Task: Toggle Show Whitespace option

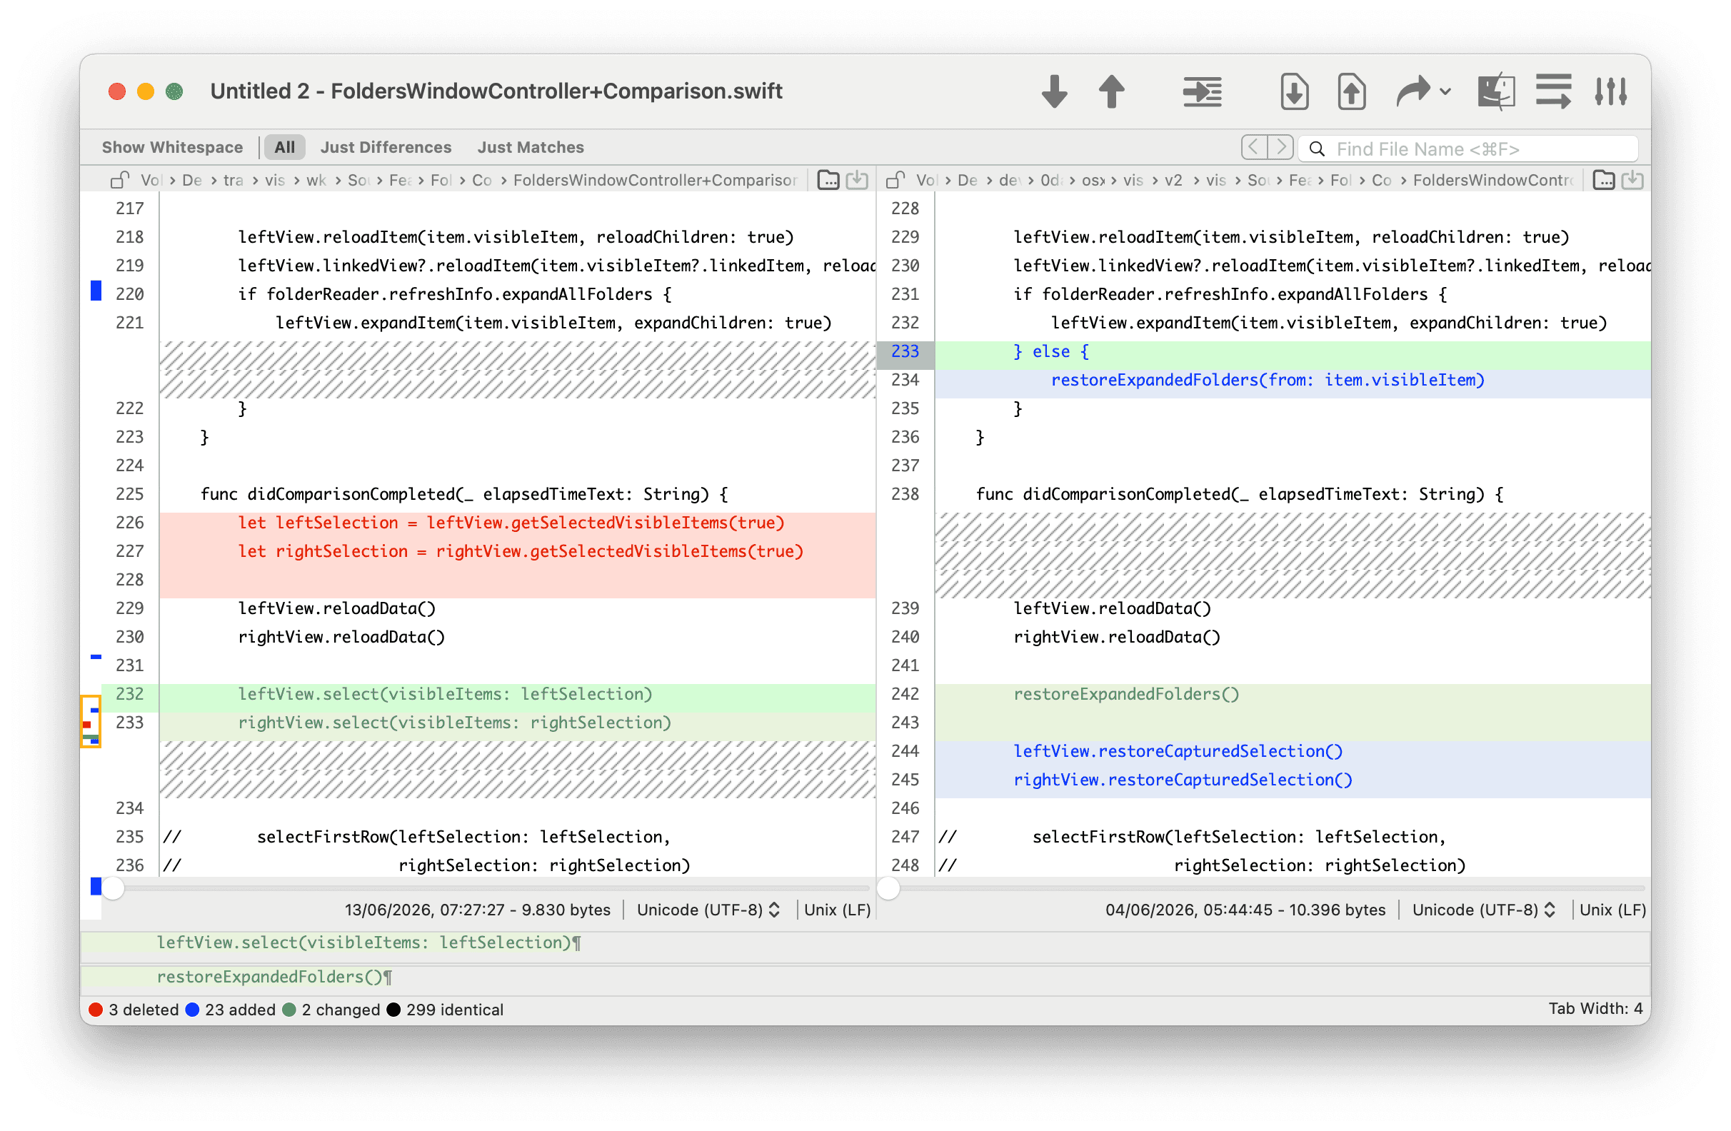Action: pyautogui.click(x=172, y=148)
